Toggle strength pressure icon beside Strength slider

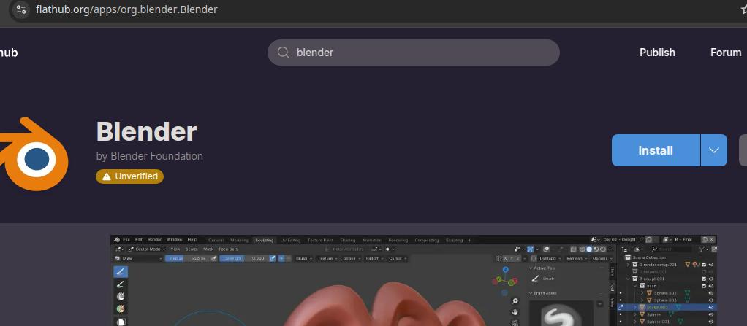tap(273, 258)
